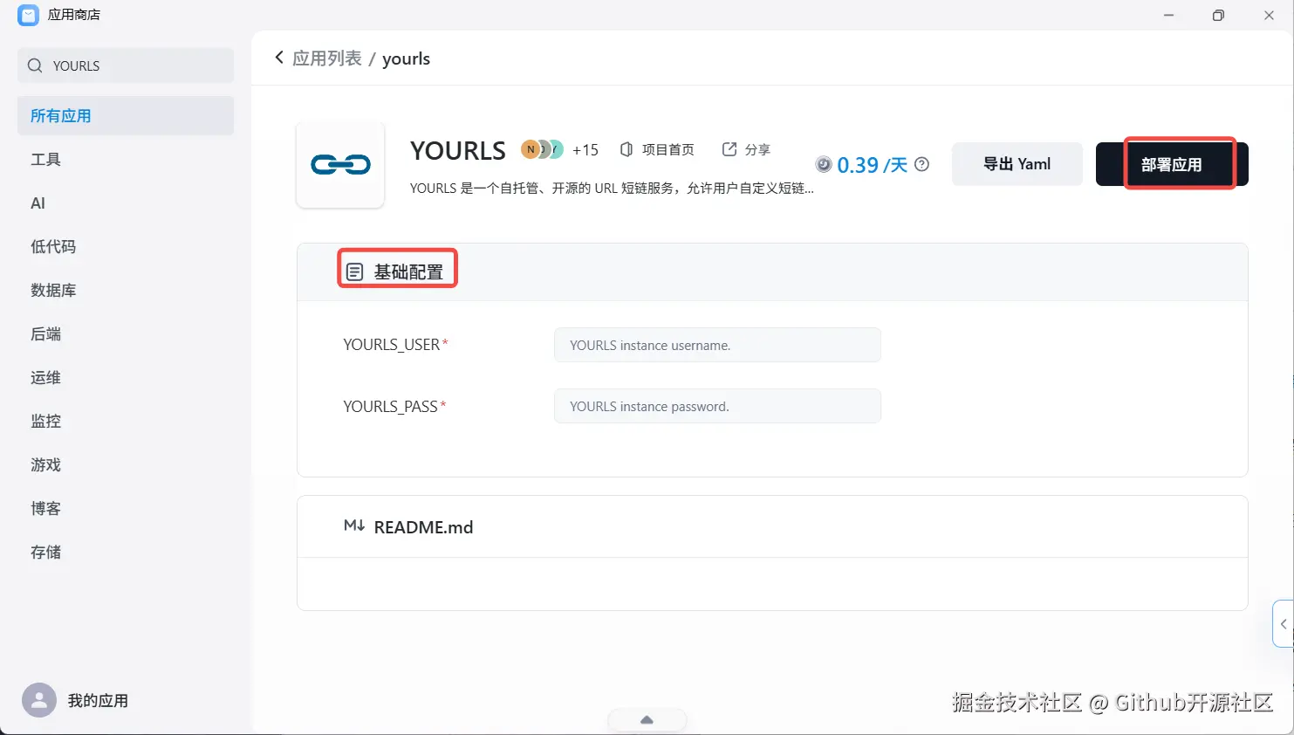This screenshot has height=735, width=1294.
Task: Click the App Store logo icon
Action: click(28, 15)
